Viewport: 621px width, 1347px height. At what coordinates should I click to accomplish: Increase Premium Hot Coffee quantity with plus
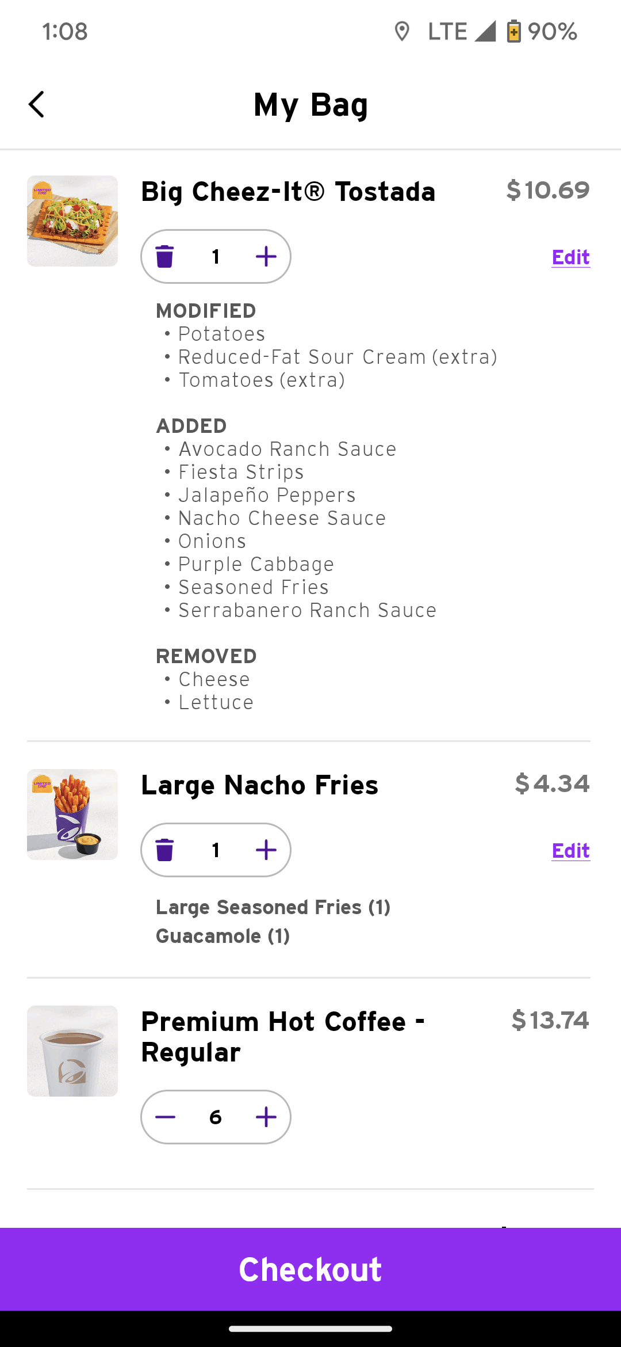tap(266, 1117)
